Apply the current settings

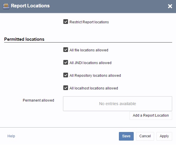[x=164, y=136]
